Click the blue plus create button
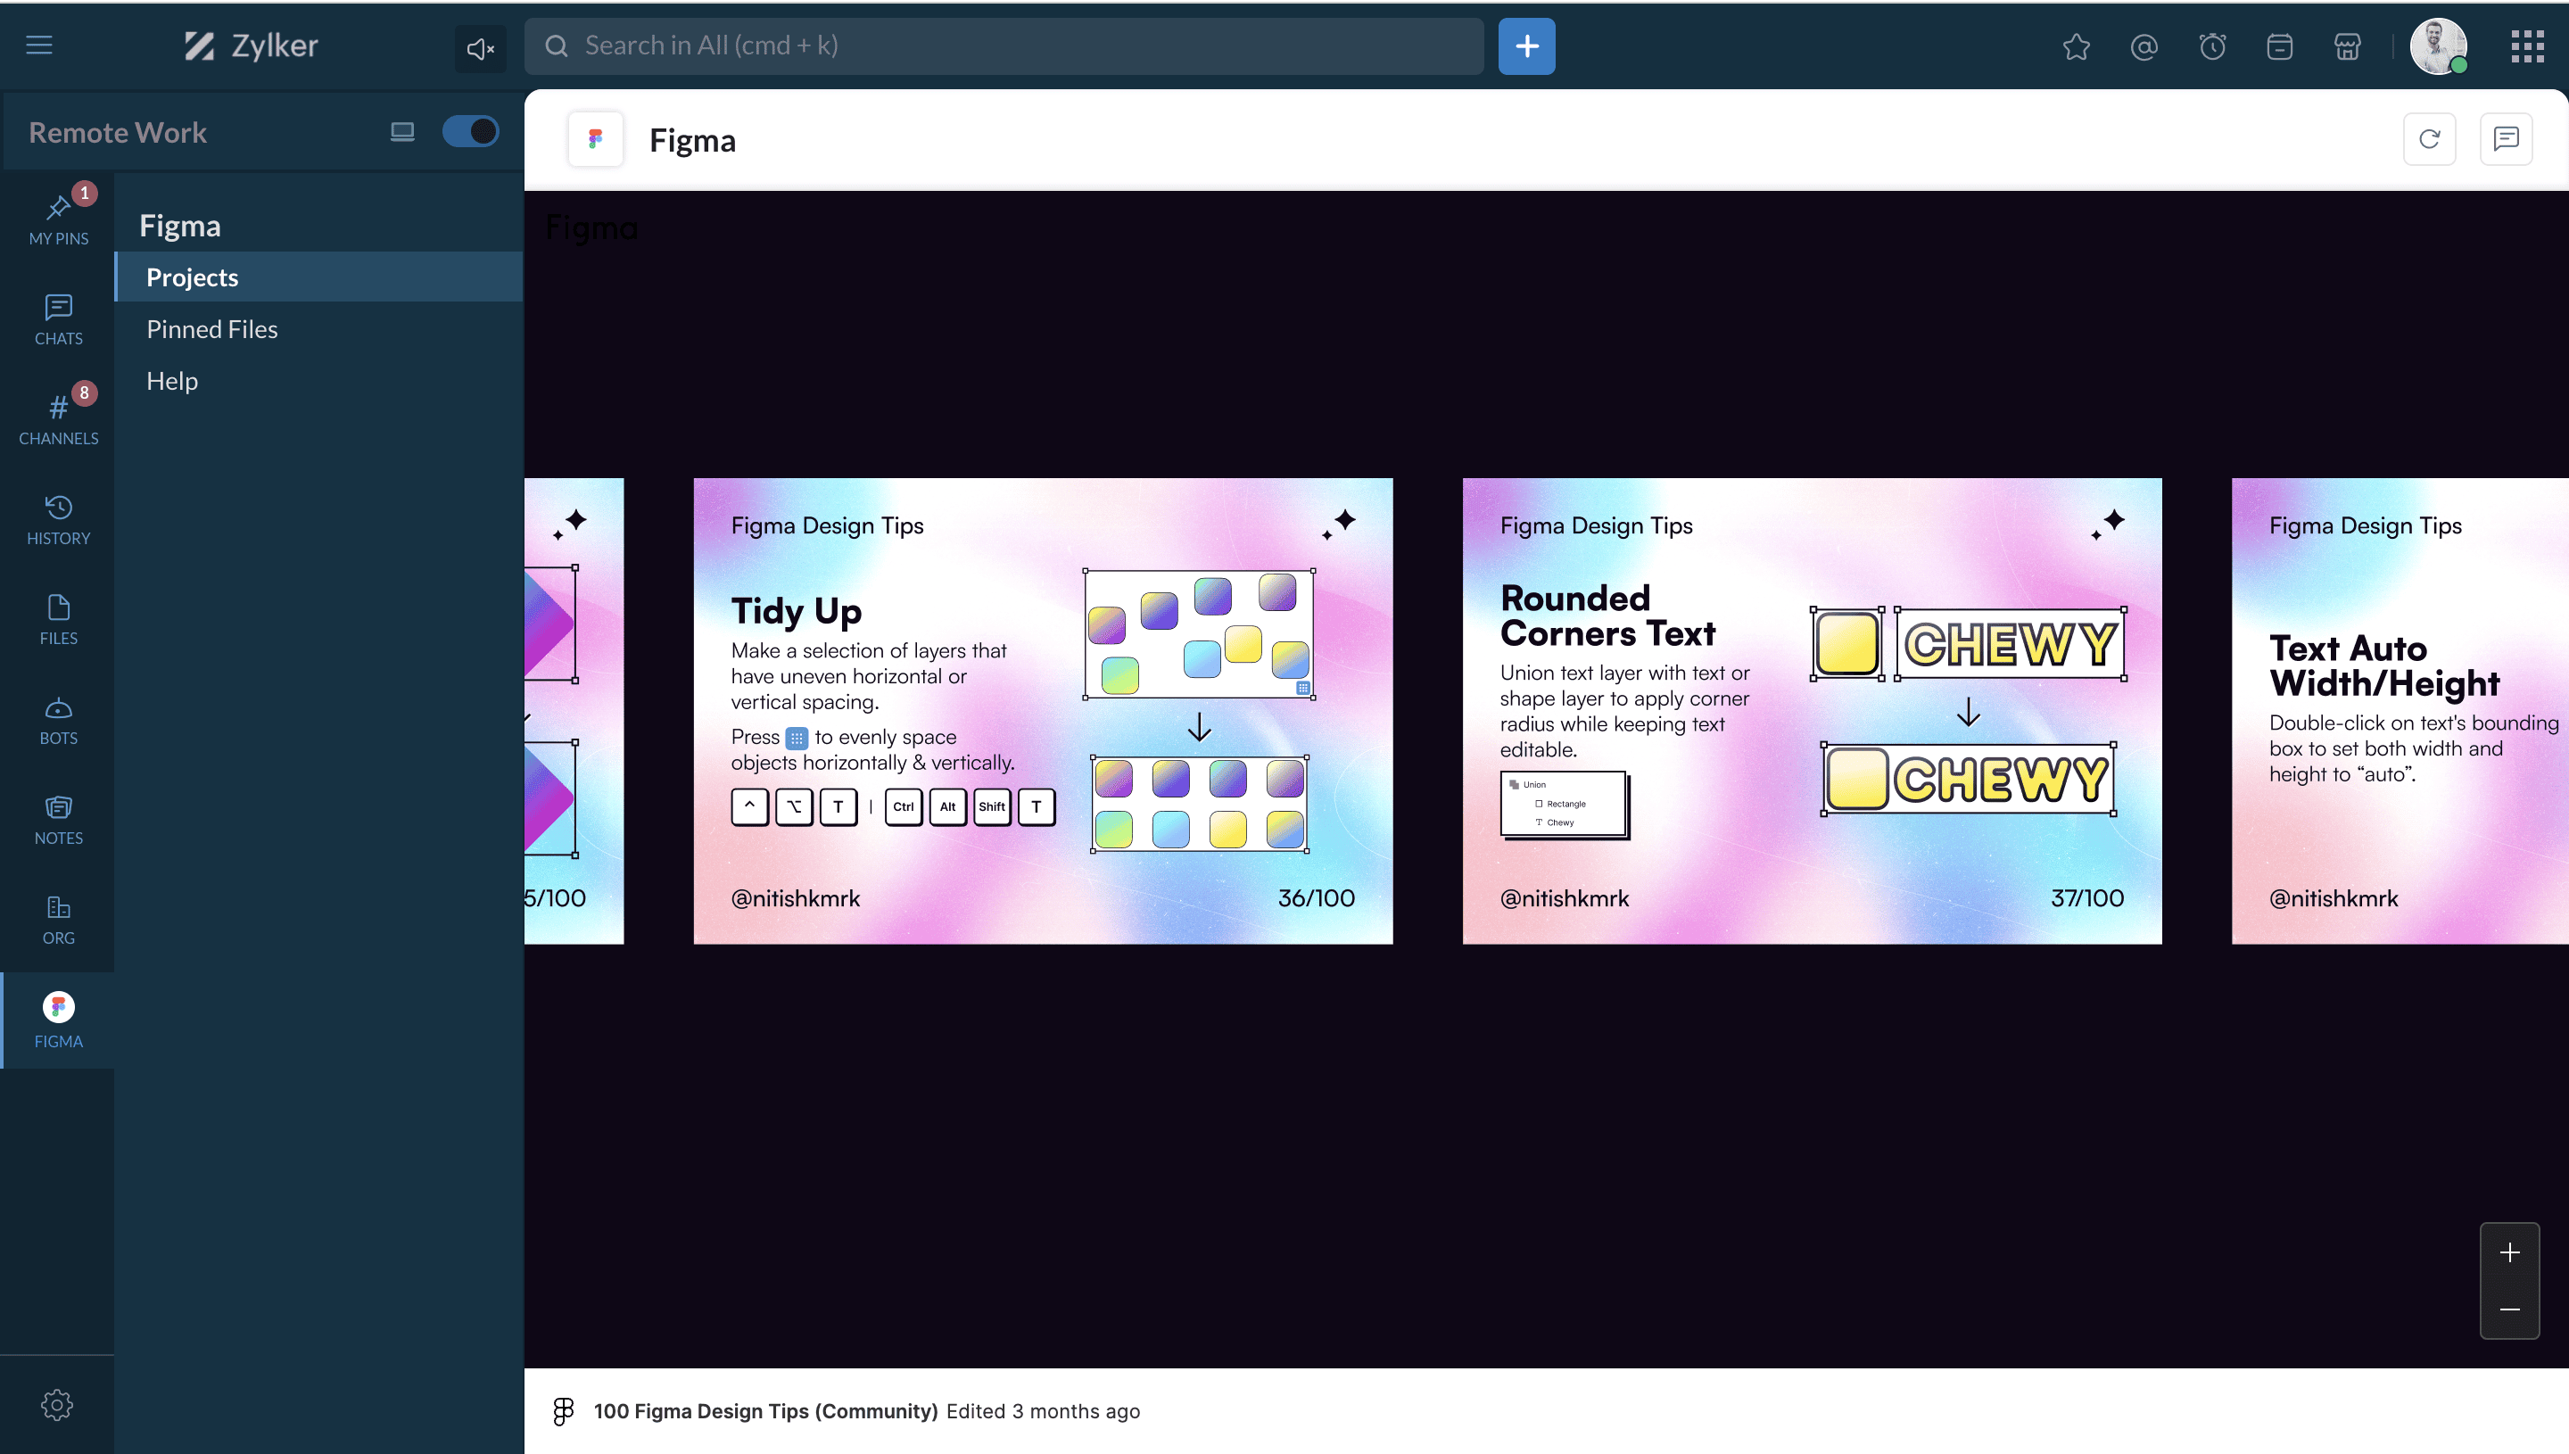 point(1525,45)
